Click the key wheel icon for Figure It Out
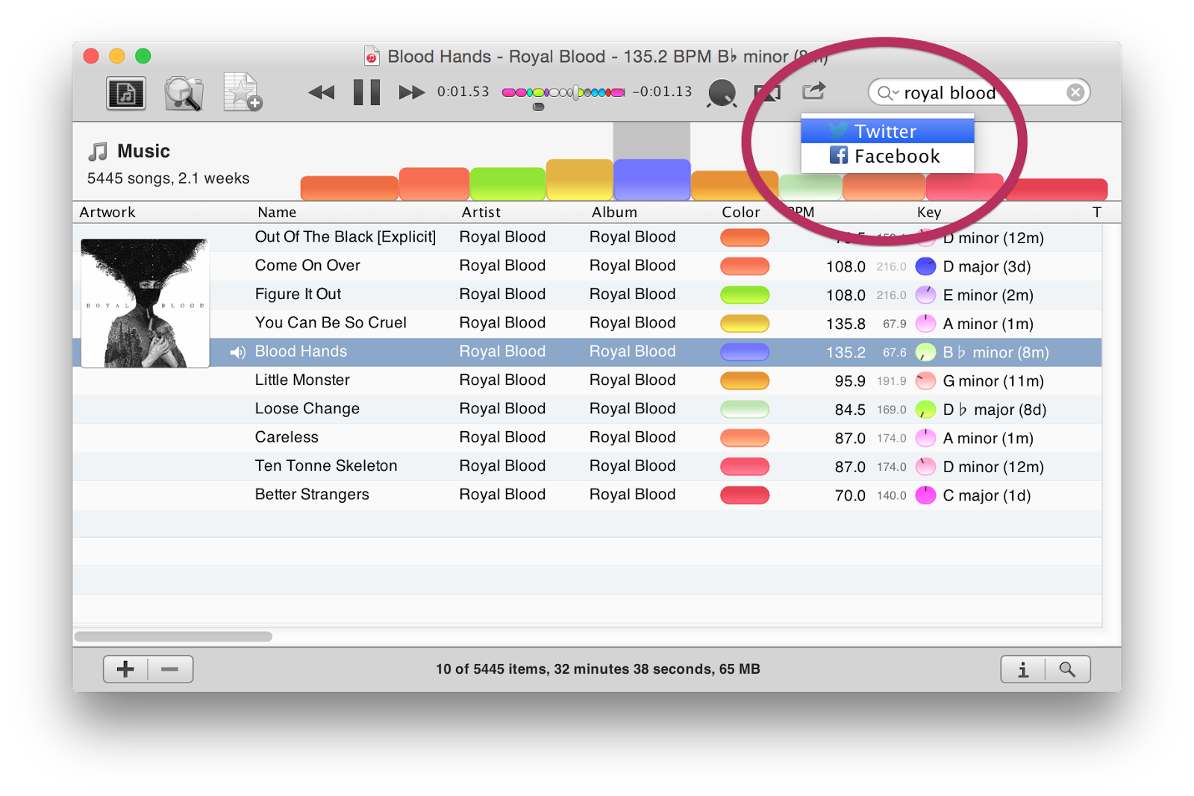The width and height of the screenshot is (1194, 796). click(925, 295)
